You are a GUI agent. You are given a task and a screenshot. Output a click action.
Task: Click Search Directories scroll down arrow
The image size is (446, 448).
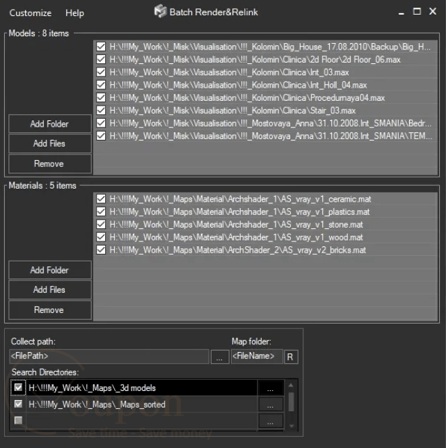point(291,426)
